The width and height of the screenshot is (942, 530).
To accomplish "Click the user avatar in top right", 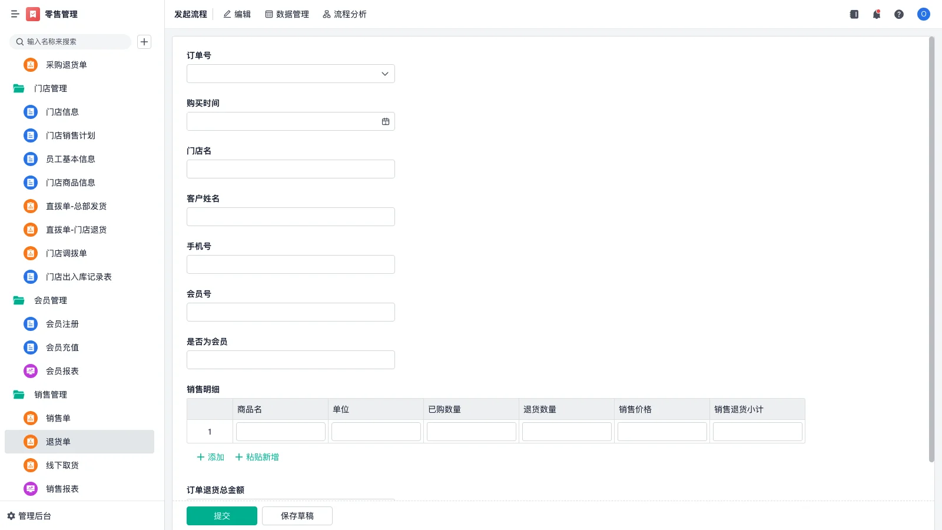I will (923, 14).
